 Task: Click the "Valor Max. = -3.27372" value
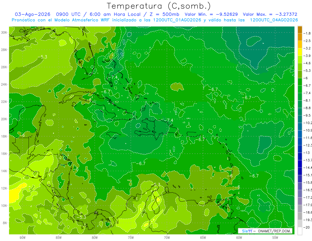(x=270, y=14)
